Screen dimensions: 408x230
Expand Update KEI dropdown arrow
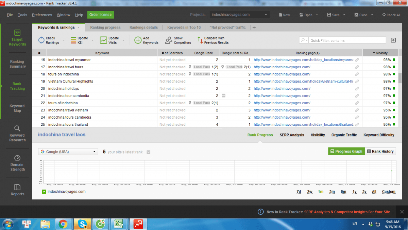pos(92,40)
